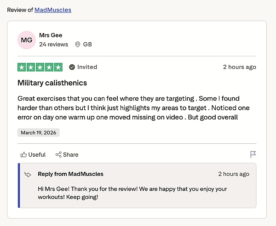The width and height of the screenshot is (276, 226).
Task: Click the fifth green rating star
Action: pyautogui.click(x=58, y=67)
